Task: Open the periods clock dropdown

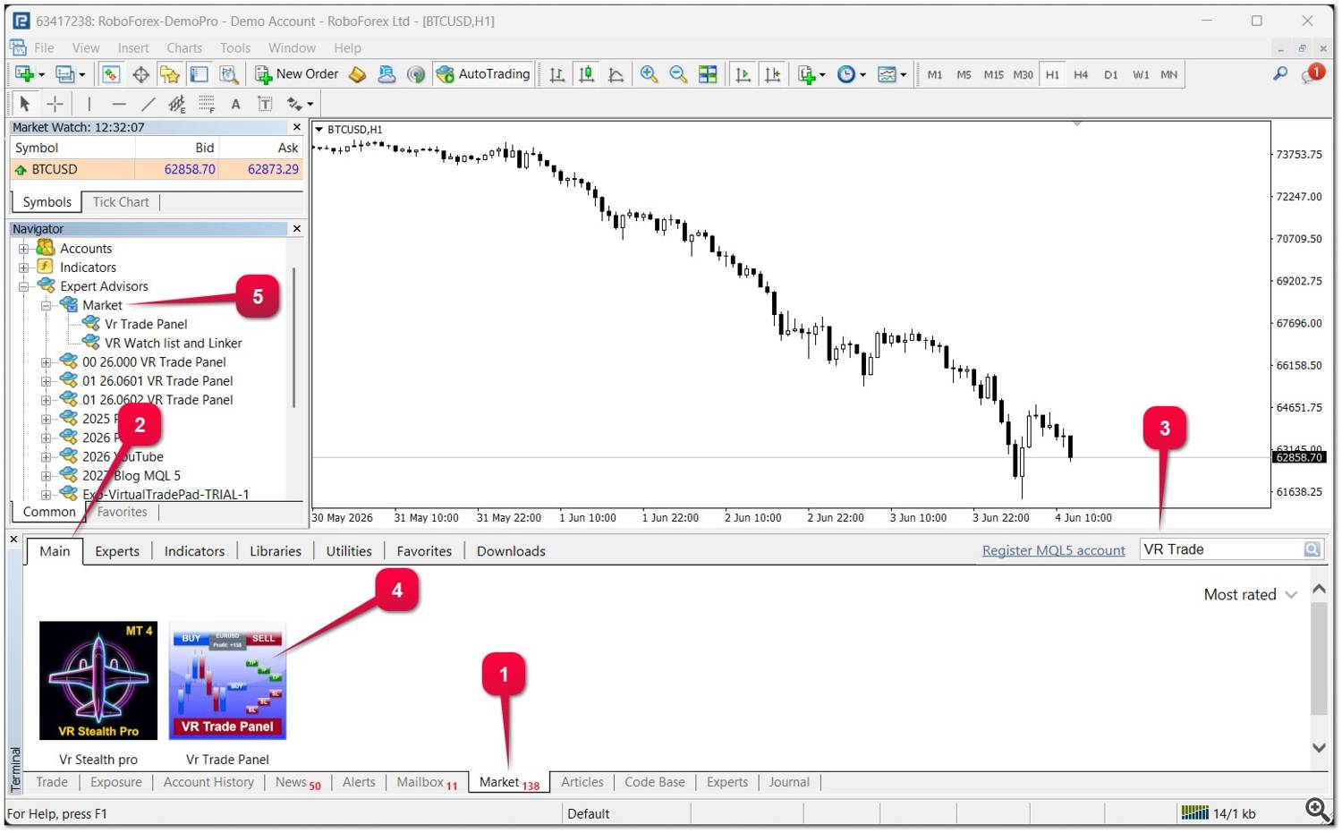Action: click(862, 75)
